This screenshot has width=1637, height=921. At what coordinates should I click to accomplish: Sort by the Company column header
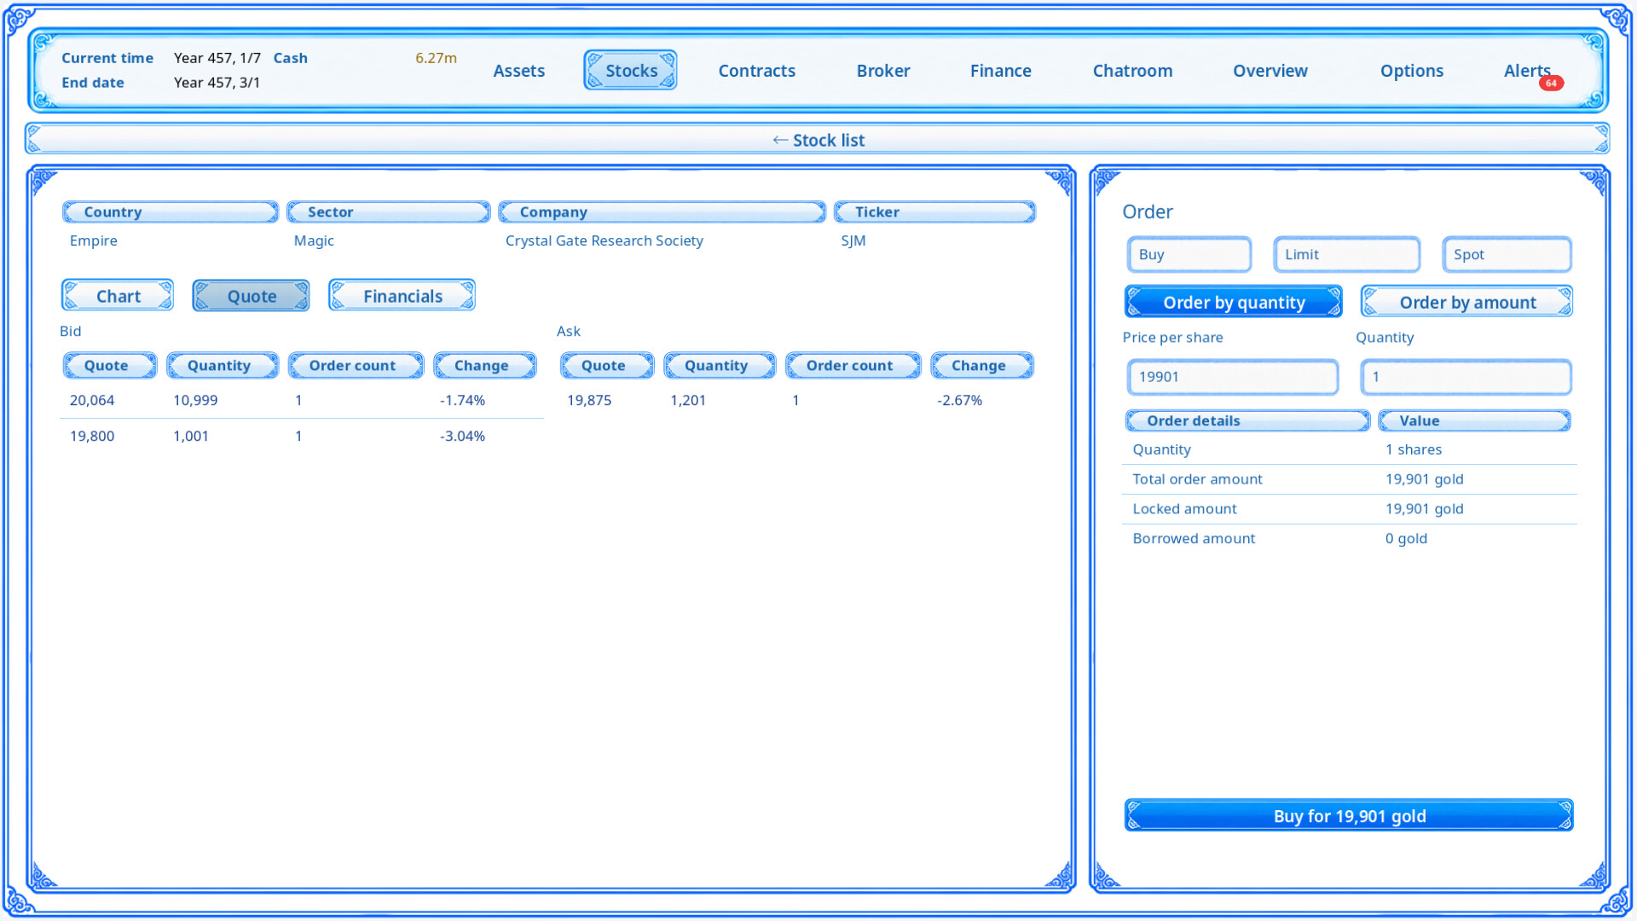click(x=662, y=211)
